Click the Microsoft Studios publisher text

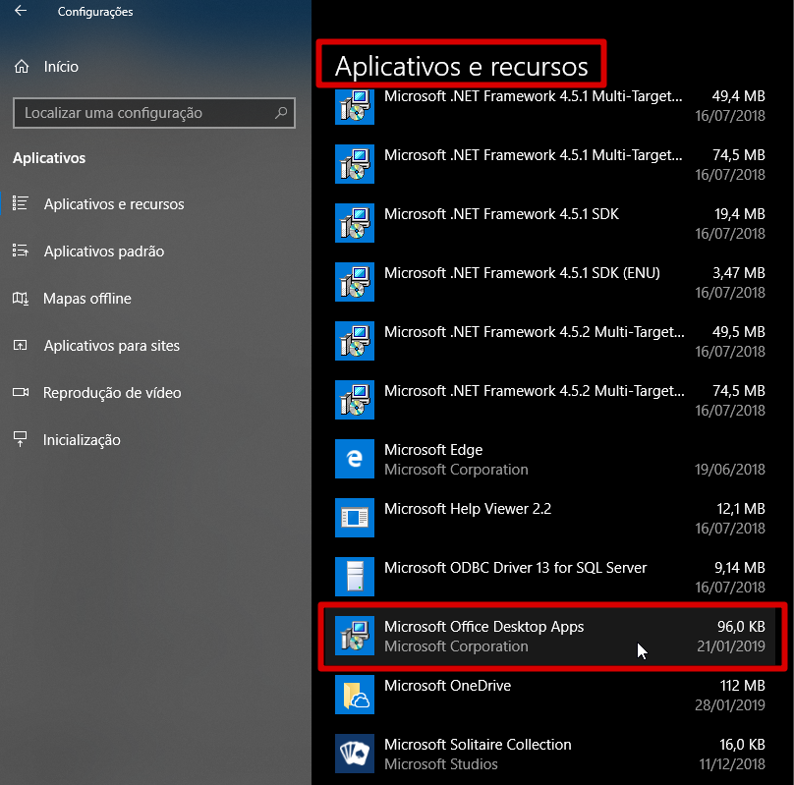point(441,764)
